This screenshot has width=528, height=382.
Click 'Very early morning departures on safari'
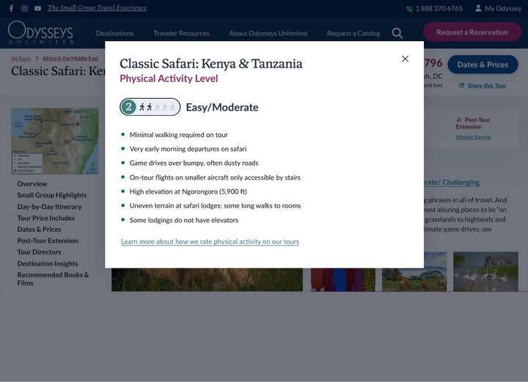188,149
